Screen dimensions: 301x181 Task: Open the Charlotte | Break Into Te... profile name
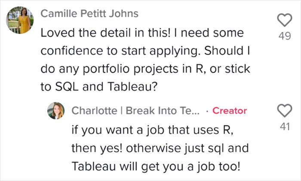[x=135, y=110]
